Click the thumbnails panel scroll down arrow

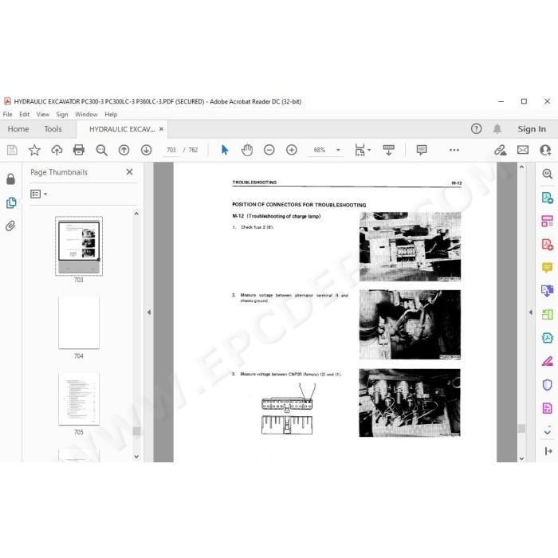point(136,457)
